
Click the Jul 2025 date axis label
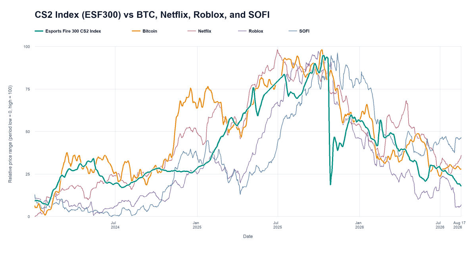pyautogui.click(x=277, y=225)
